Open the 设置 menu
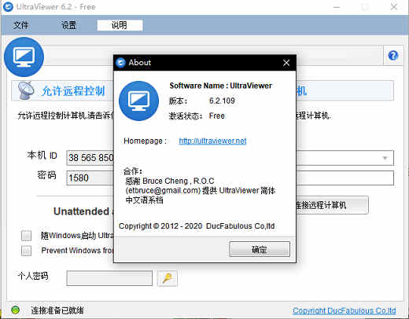The image size is (409, 319). (68, 25)
